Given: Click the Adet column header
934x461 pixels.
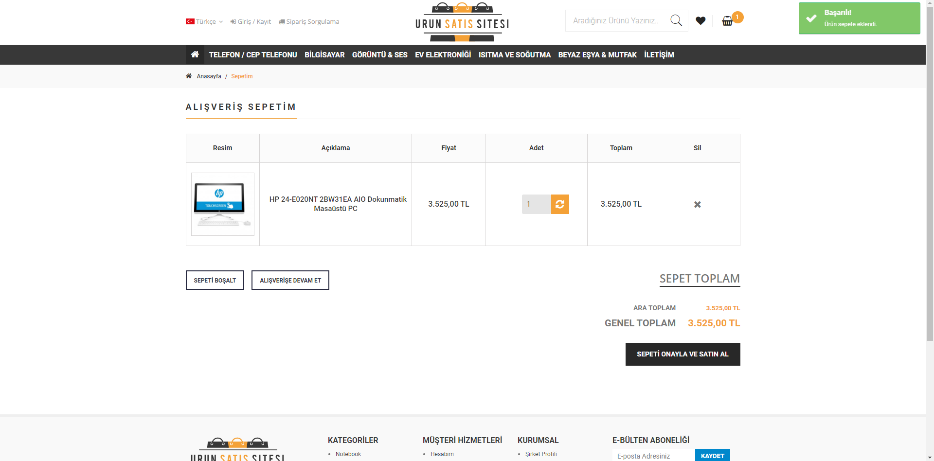Looking at the screenshot, I should (537, 148).
